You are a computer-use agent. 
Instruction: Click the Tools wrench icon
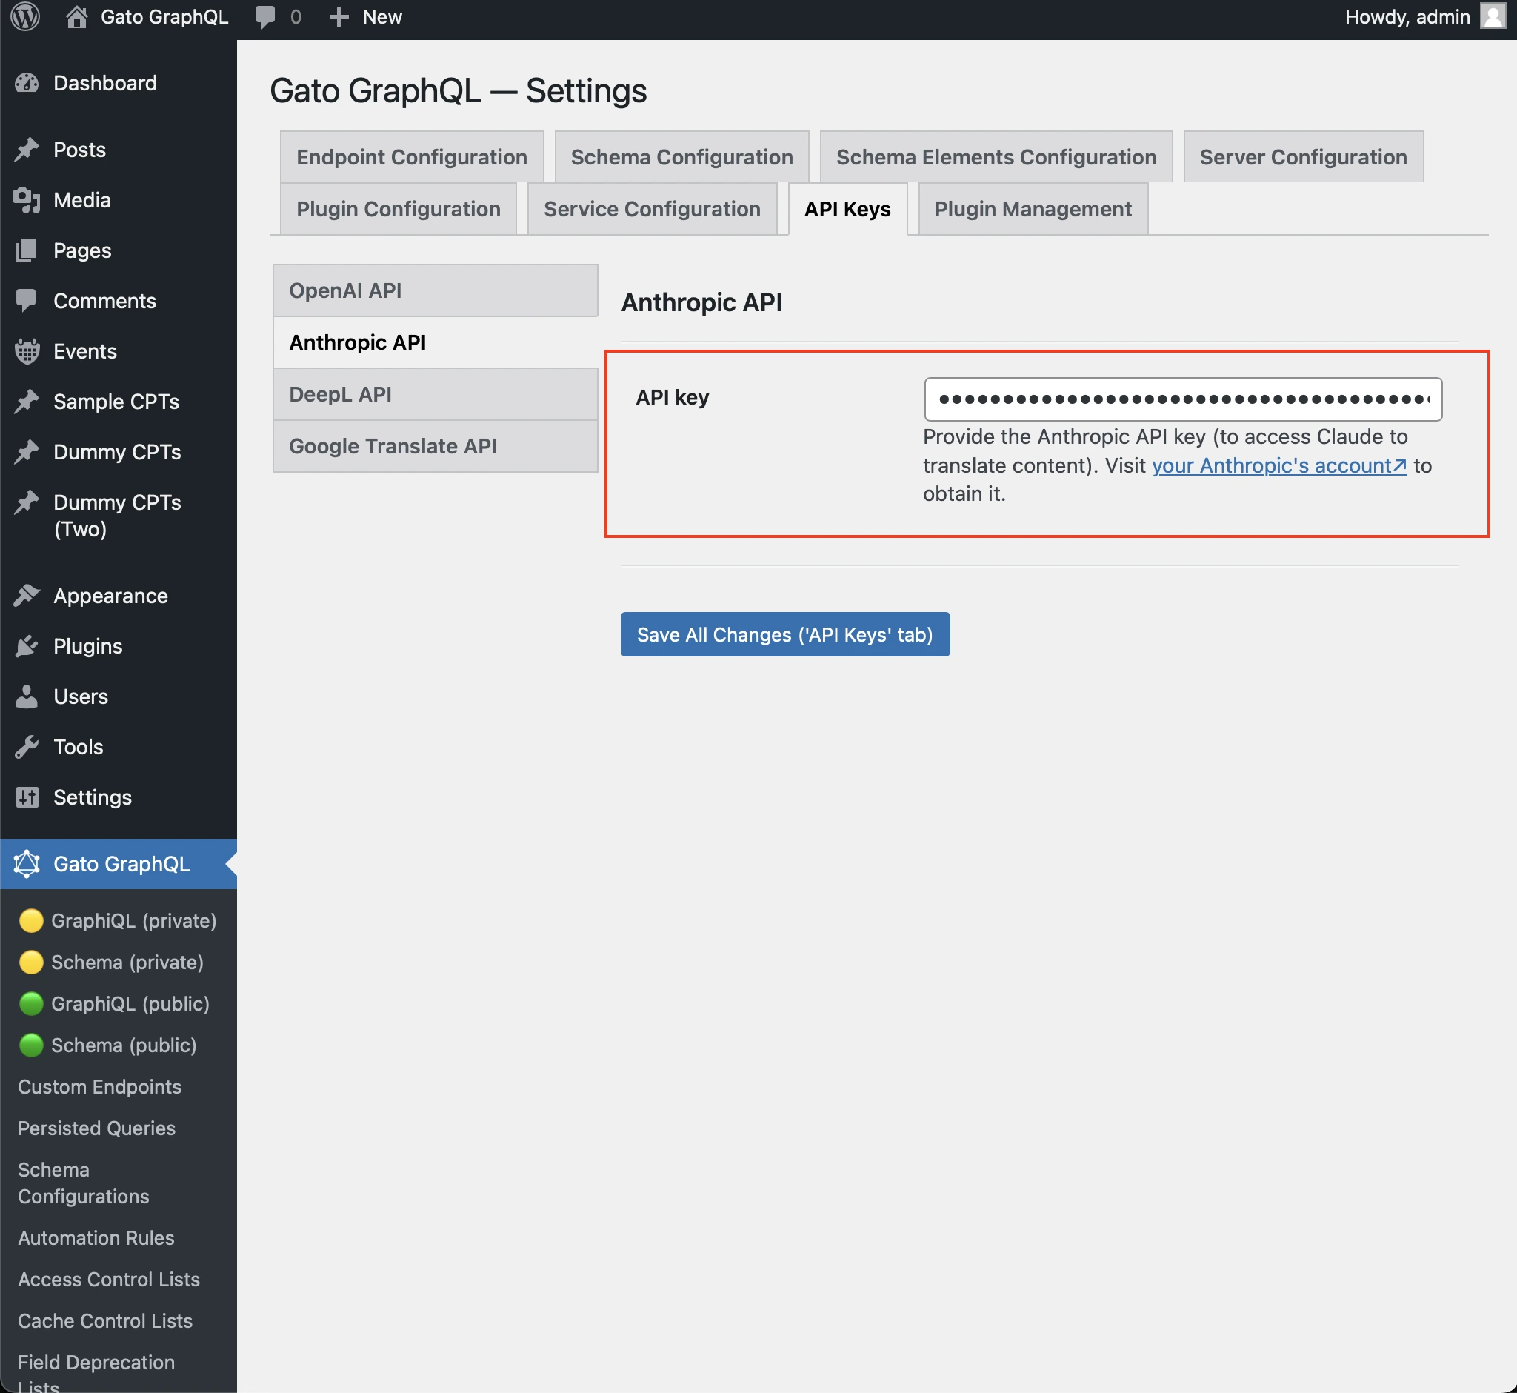[x=27, y=747]
